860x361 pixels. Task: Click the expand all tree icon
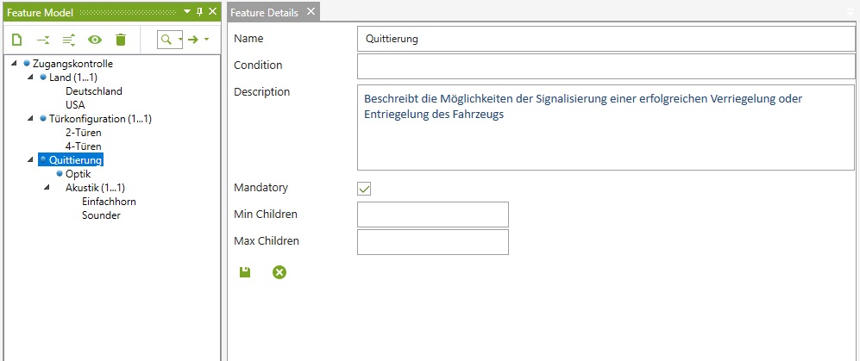[x=69, y=40]
